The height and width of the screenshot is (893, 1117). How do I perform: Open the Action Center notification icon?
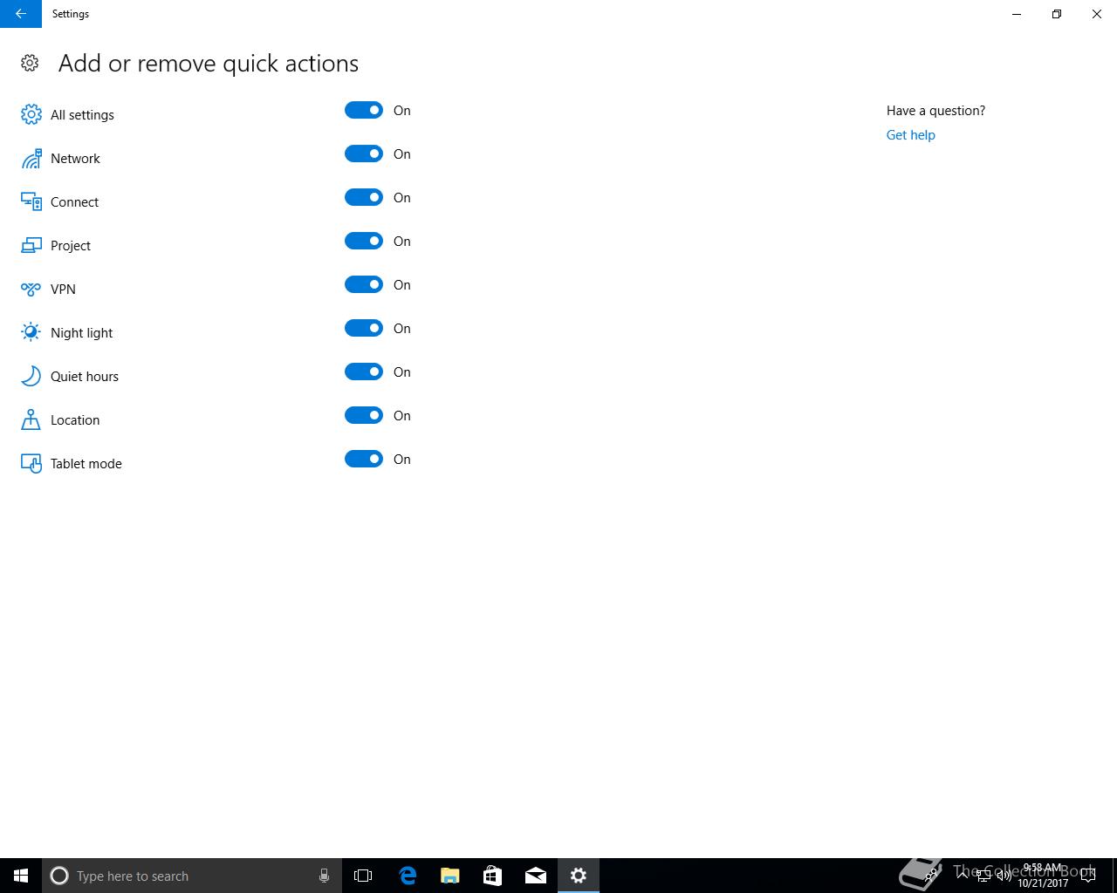pos(1088,876)
